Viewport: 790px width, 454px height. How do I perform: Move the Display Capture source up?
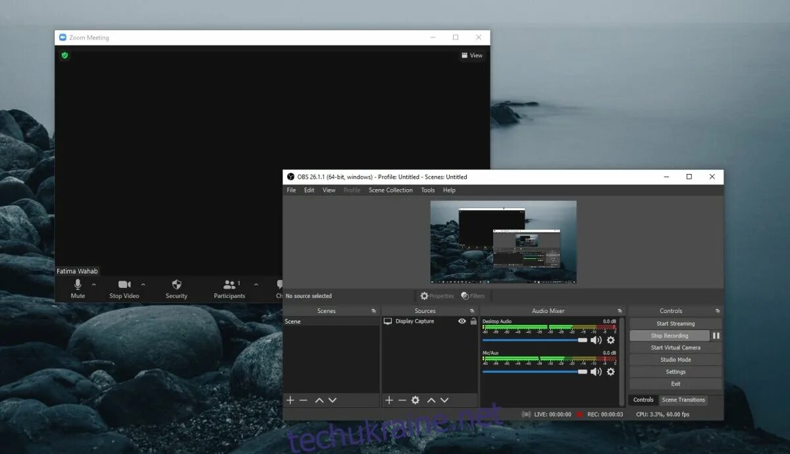point(431,400)
